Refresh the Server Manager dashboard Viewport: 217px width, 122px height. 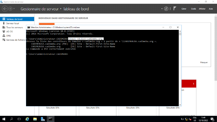(x=166, y=9)
